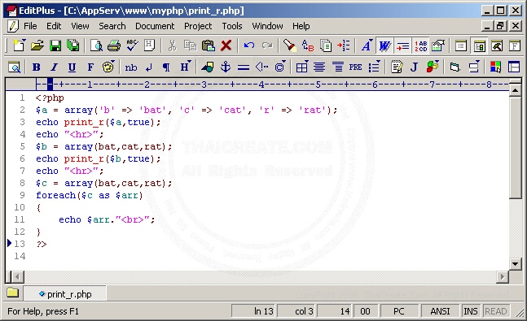
Task: Apply Italic with the I icon
Action: tap(54, 67)
